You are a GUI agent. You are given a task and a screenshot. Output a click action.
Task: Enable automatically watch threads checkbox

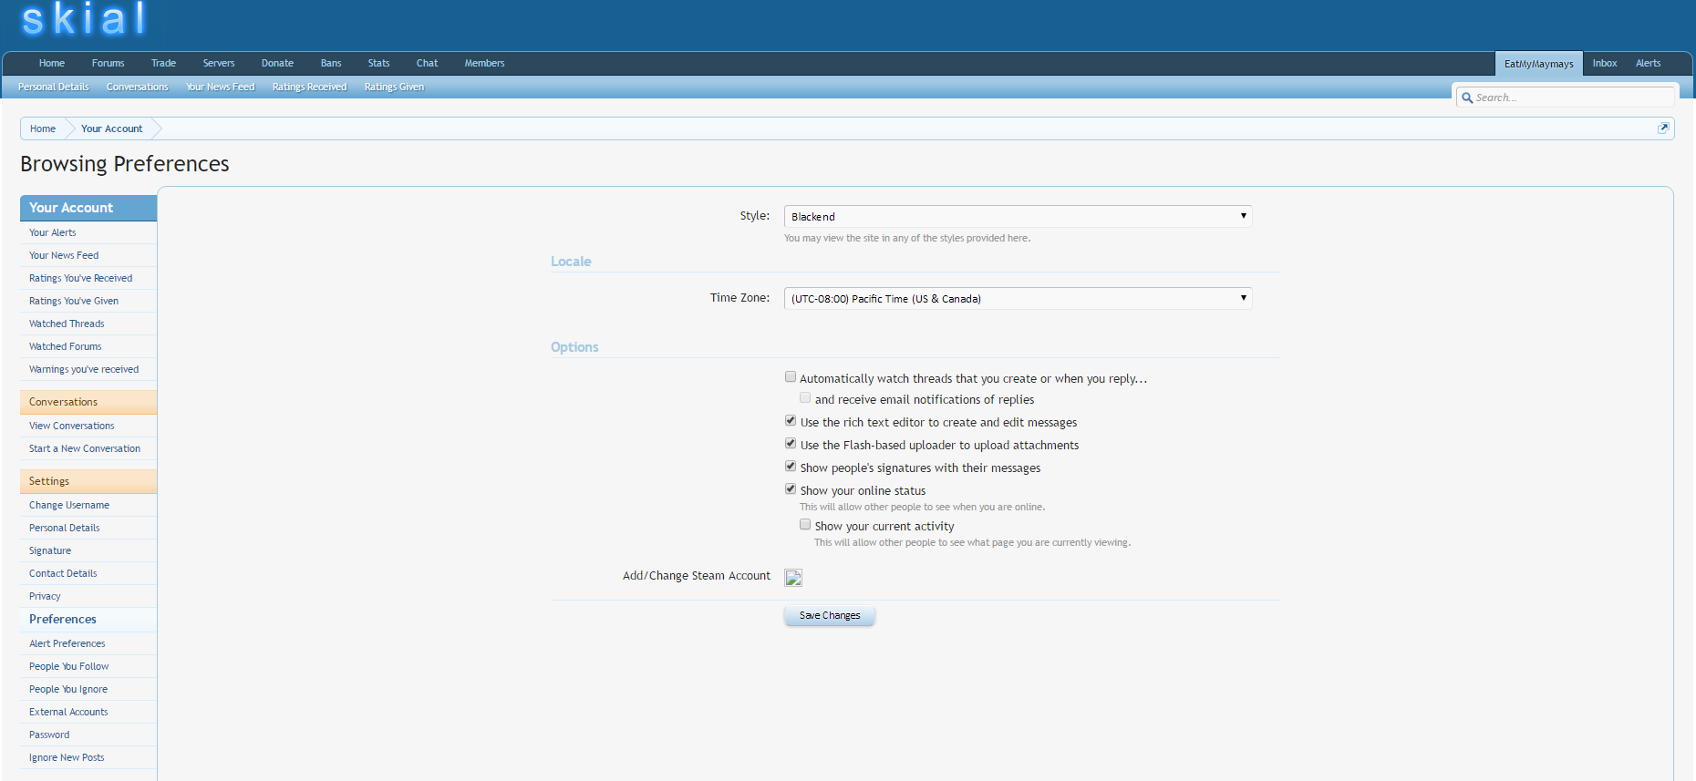click(x=791, y=377)
